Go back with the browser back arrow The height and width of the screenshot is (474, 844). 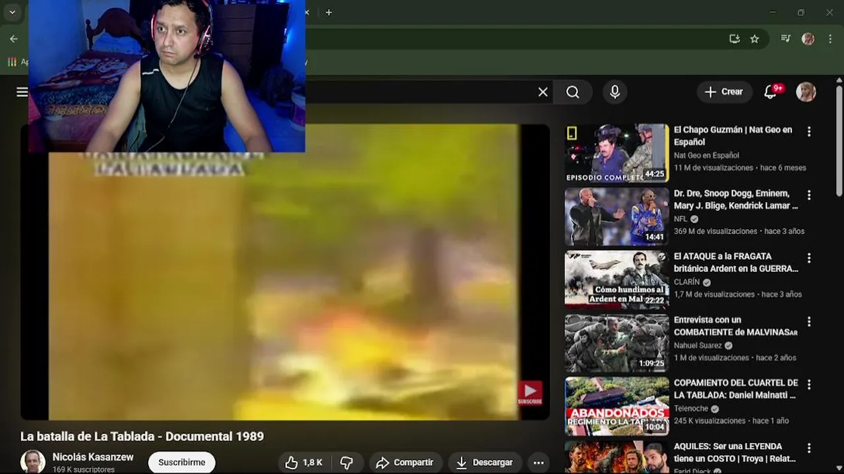[14, 39]
